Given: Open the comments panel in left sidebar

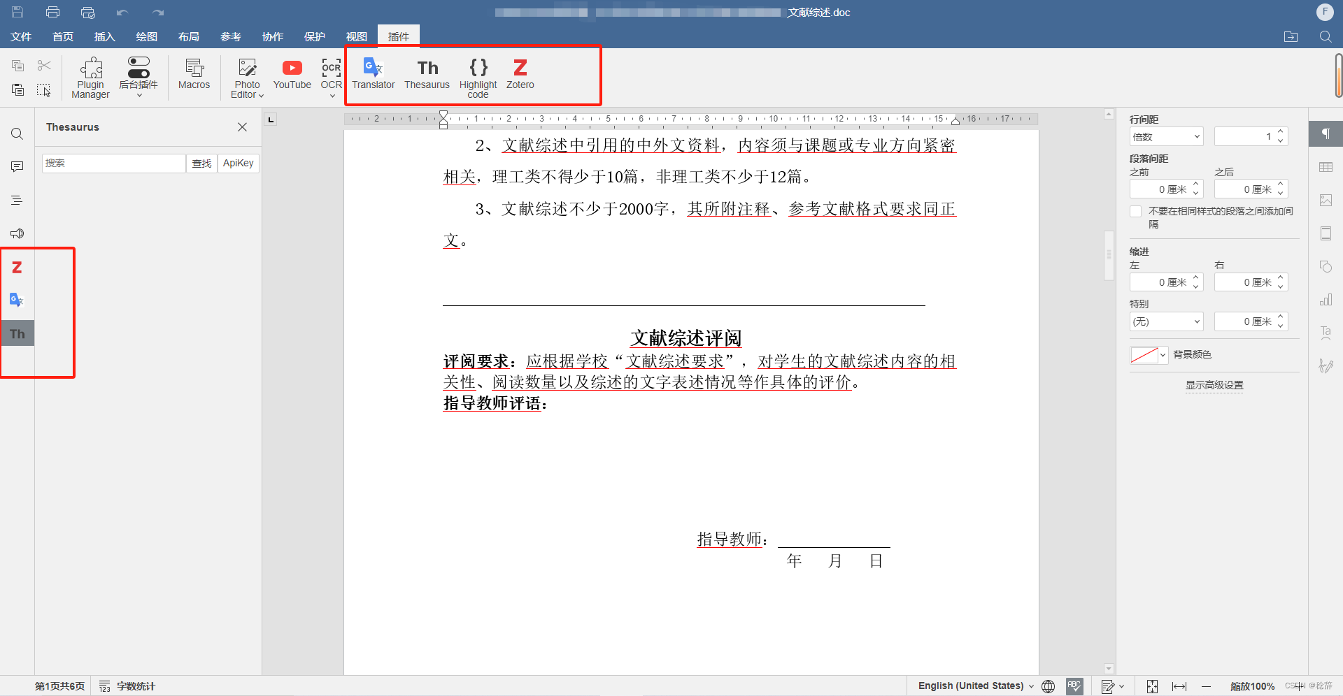Looking at the screenshot, I should pos(17,166).
